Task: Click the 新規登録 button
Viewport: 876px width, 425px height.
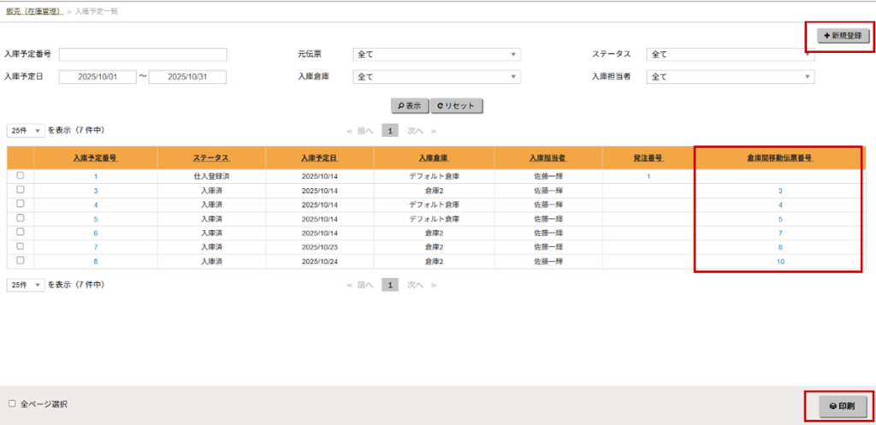Action: 842,36
